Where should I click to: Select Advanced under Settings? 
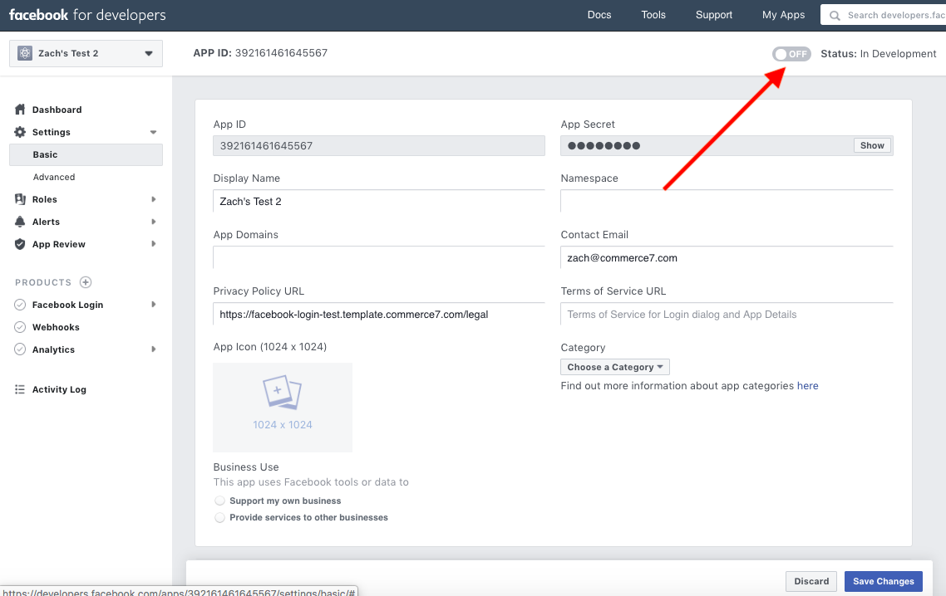[x=54, y=177]
